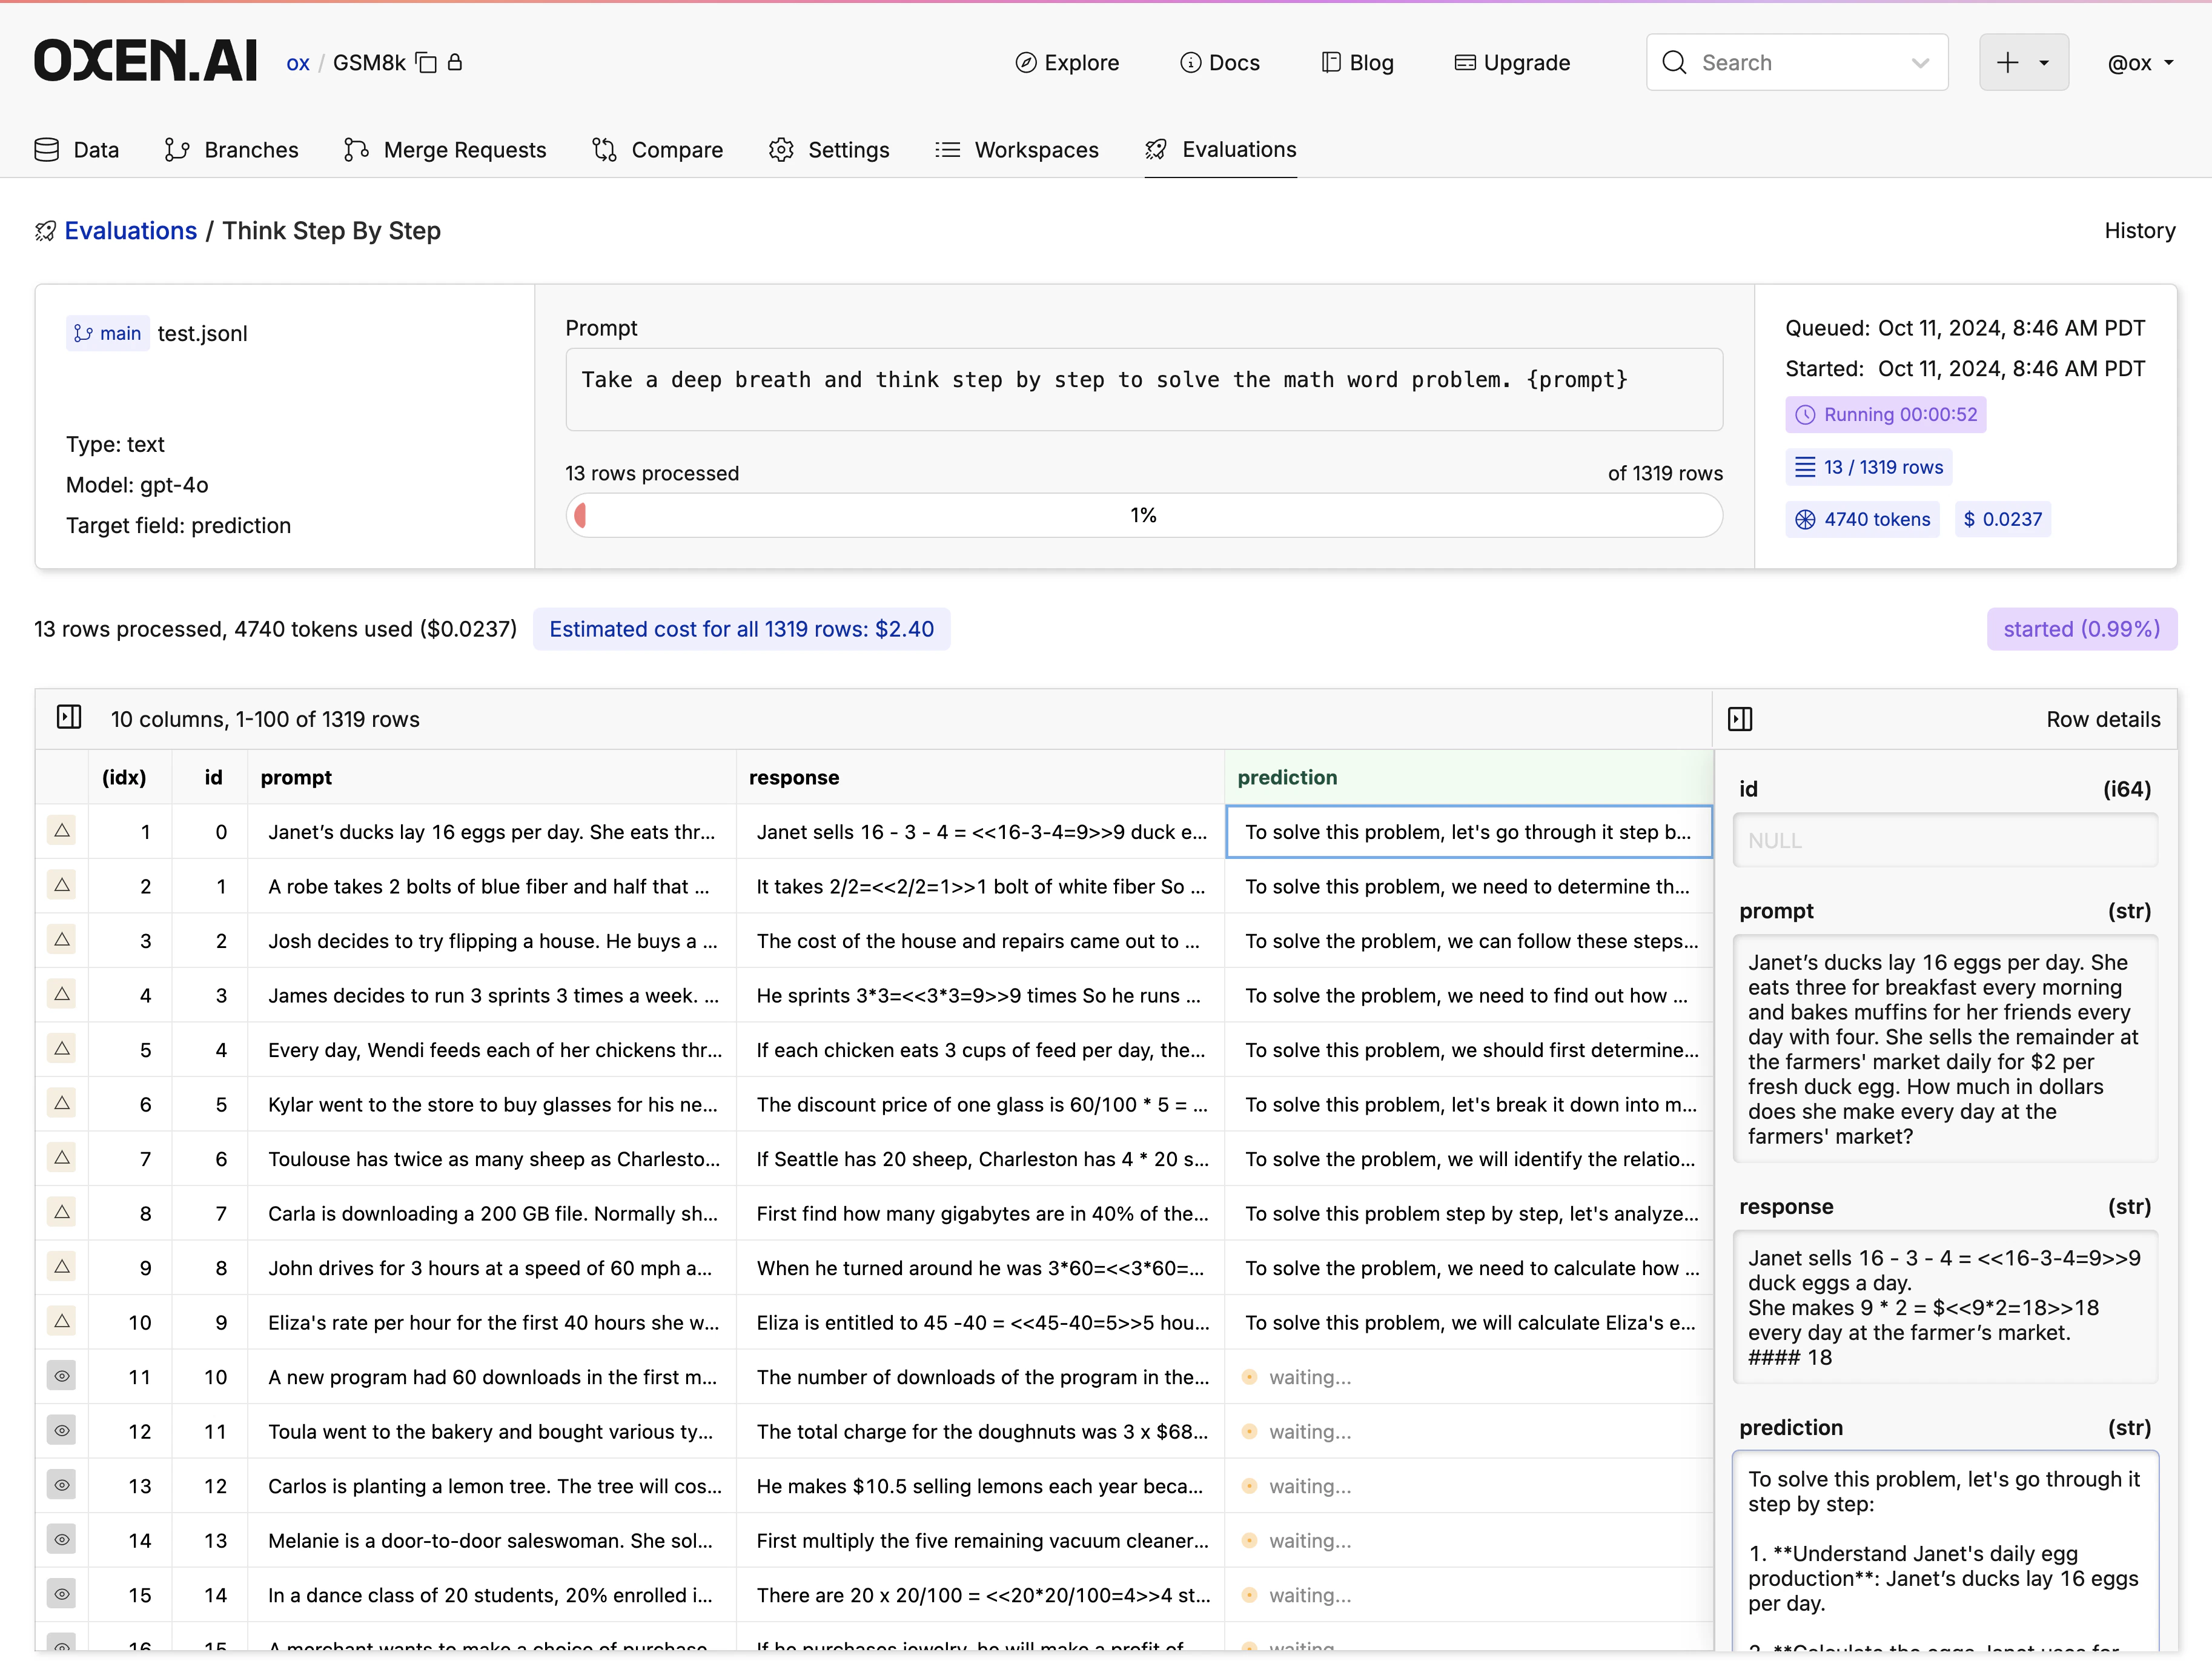
Task: Copy the GSM8k repository name
Action: [426, 62]
